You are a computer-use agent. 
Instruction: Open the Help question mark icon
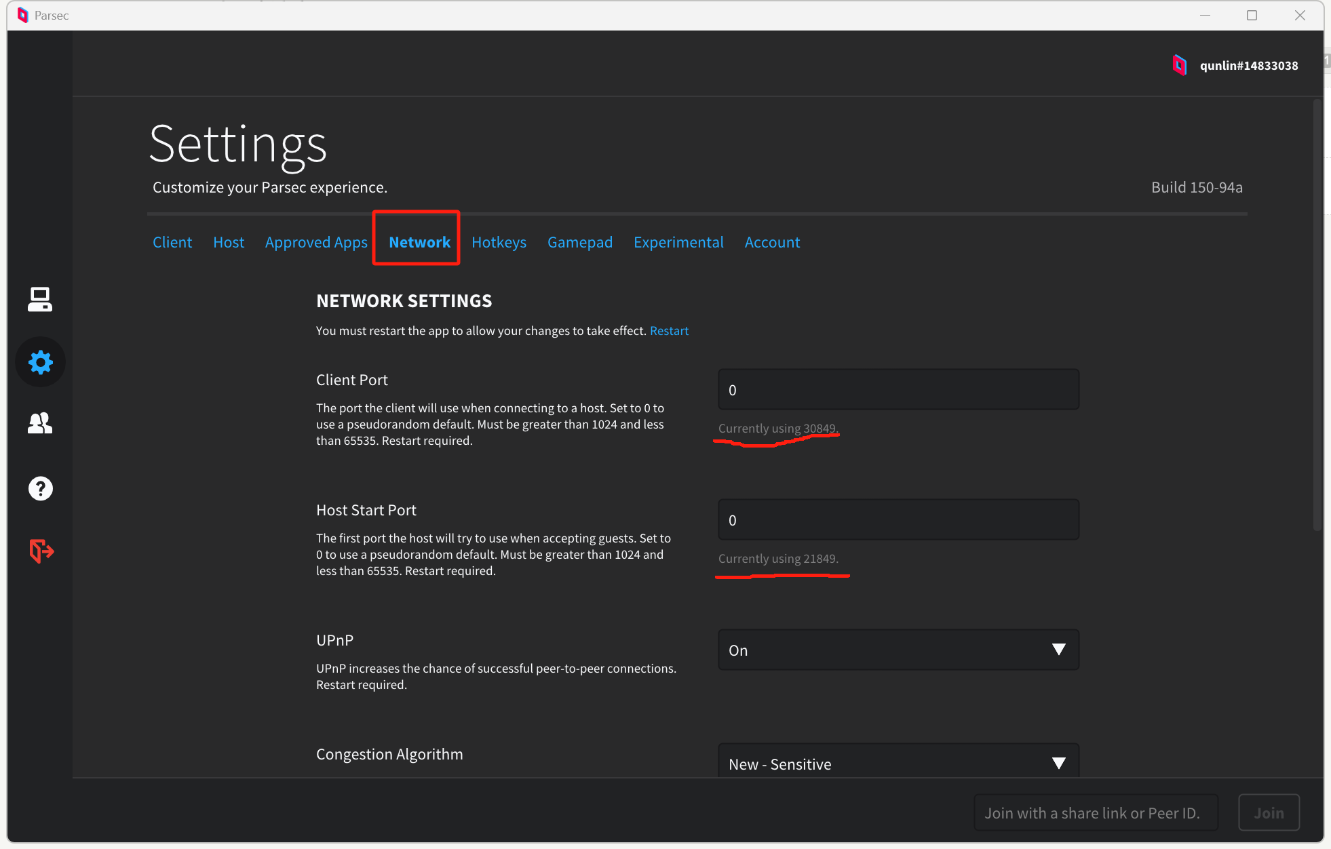(41, 488)
